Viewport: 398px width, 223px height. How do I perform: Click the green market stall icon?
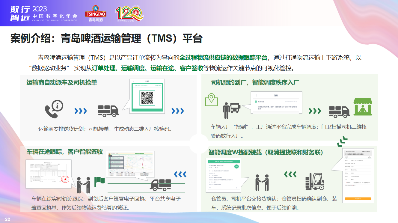(x=363, y=107)
